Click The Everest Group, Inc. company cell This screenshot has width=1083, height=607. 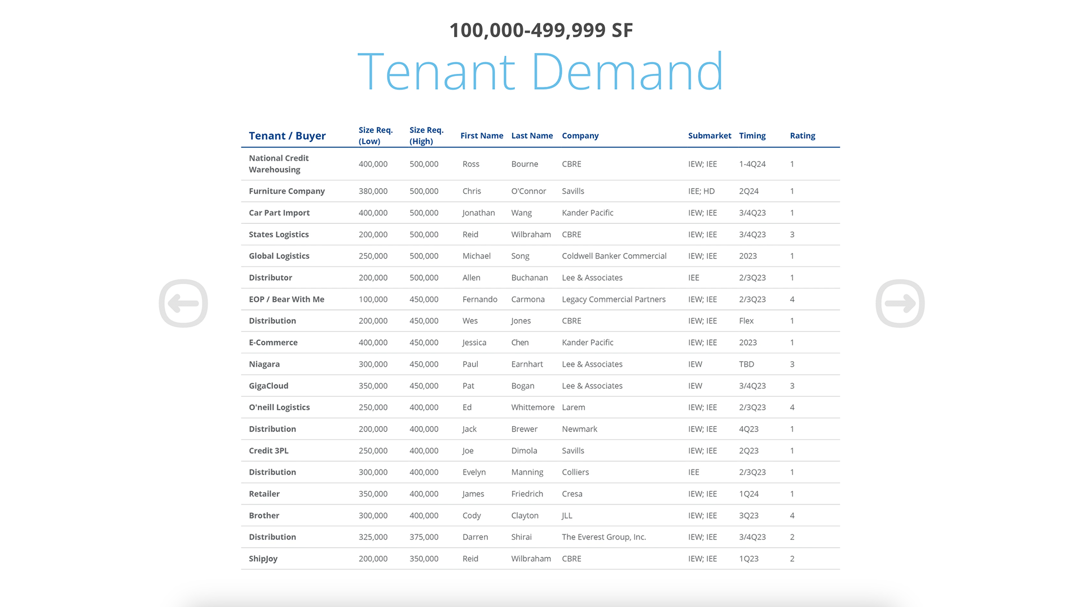pos(604,537)
